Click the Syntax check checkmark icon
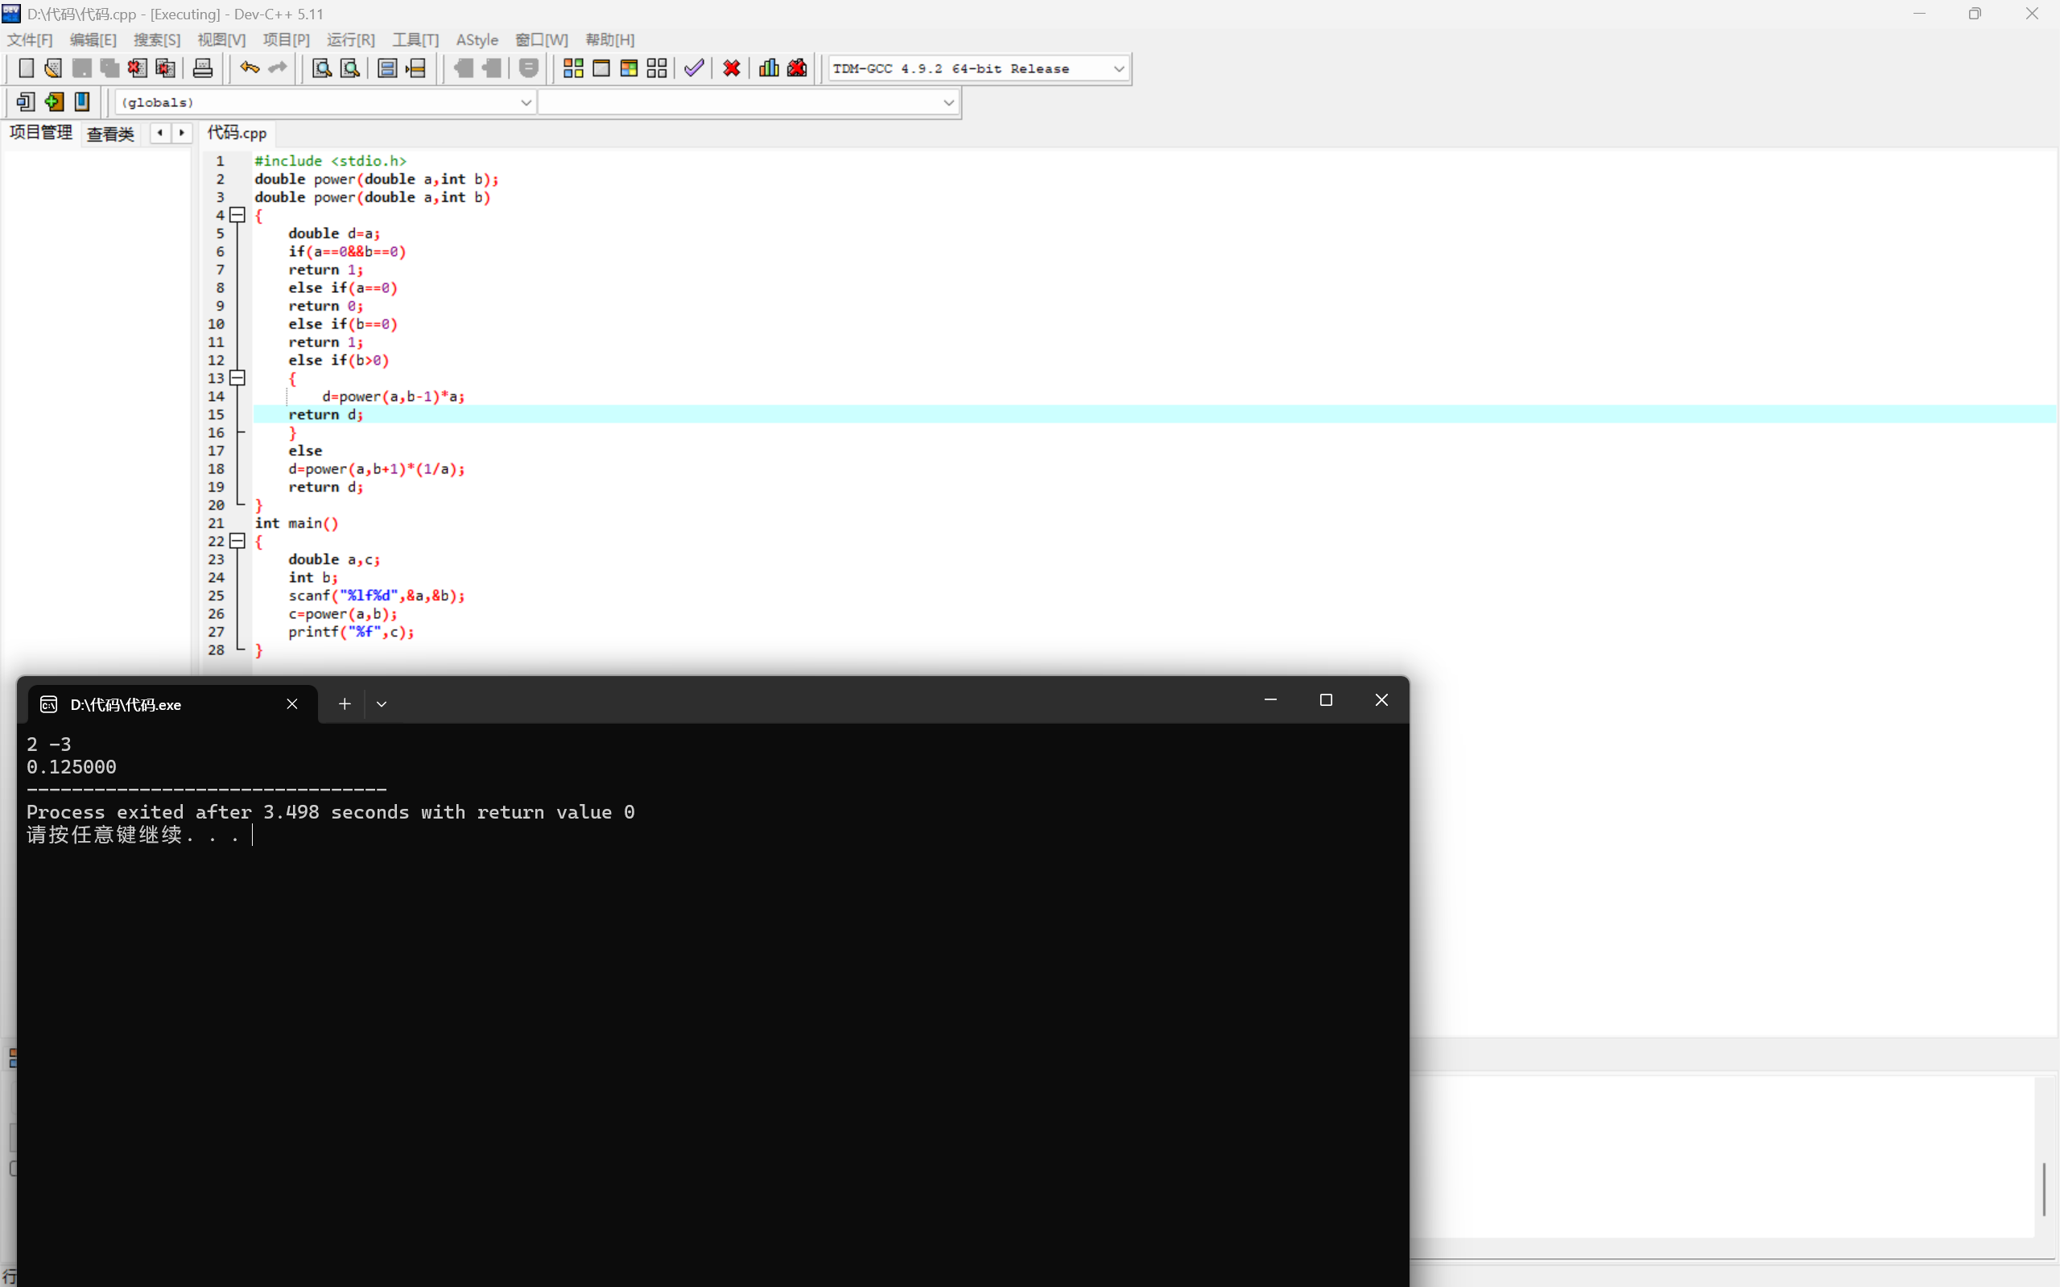 (x=694, y=68)
